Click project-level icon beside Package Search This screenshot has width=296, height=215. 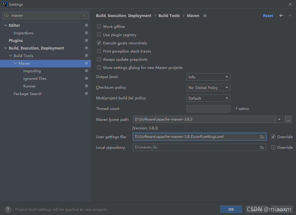86,94
